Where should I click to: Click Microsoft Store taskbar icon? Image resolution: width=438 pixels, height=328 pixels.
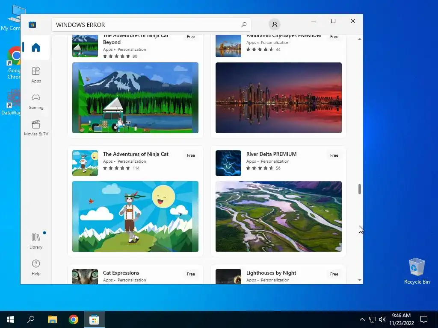click(94, 319)
